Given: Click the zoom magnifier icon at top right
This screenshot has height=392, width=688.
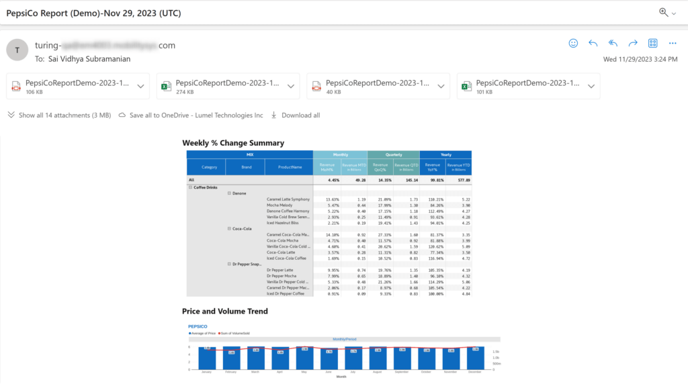Looking at the screenshot, I should 662,13.
